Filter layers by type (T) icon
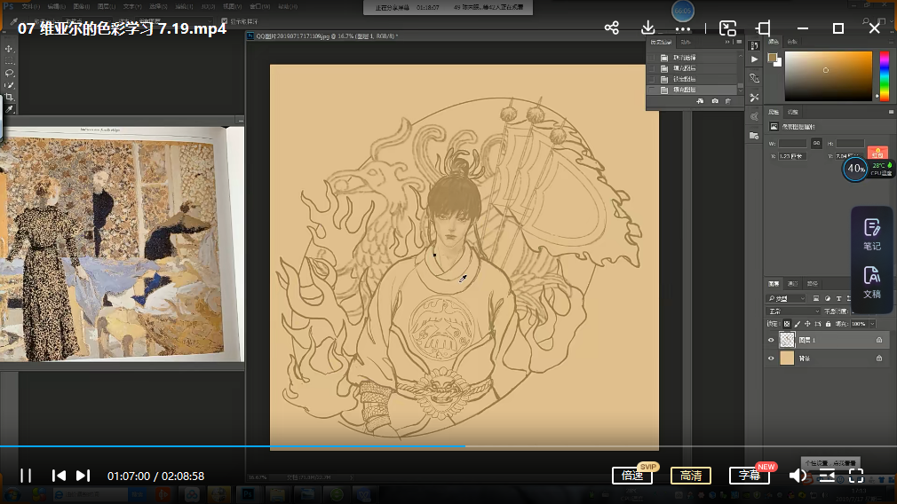 click(x=838, y=298)
